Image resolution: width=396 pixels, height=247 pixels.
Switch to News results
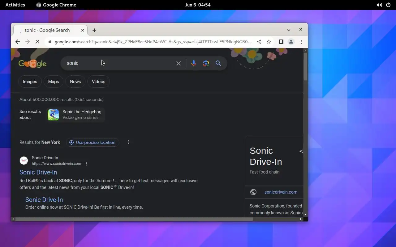click(75, 82)
